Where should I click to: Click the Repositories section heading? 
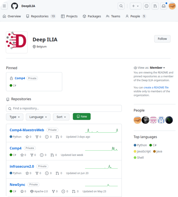click(x=21, y=99)
